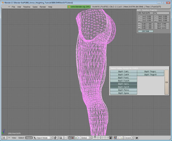Deselect the Bip01 Op2.L vertex group

(124, 84)
